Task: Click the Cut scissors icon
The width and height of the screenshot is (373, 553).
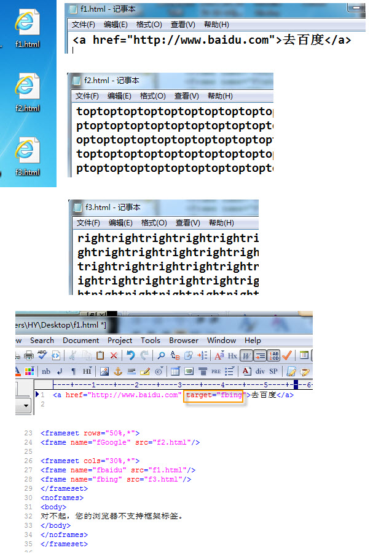Action: [73, 355]
